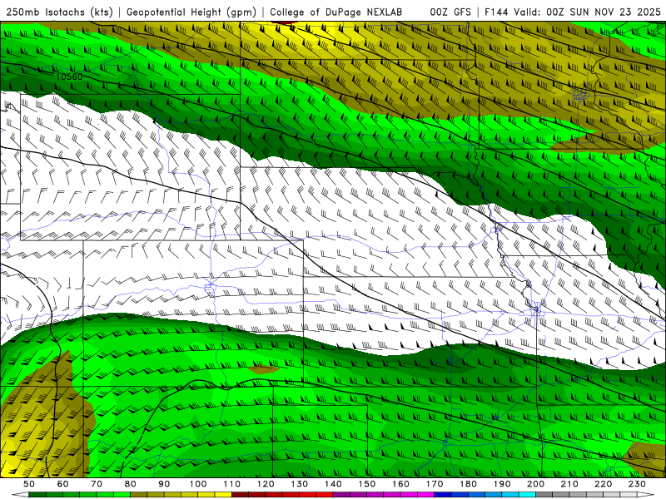Click the 10560 height contour label
This screenshot has width=666, height=499.
pyautogui.click(x=69, y=77)
